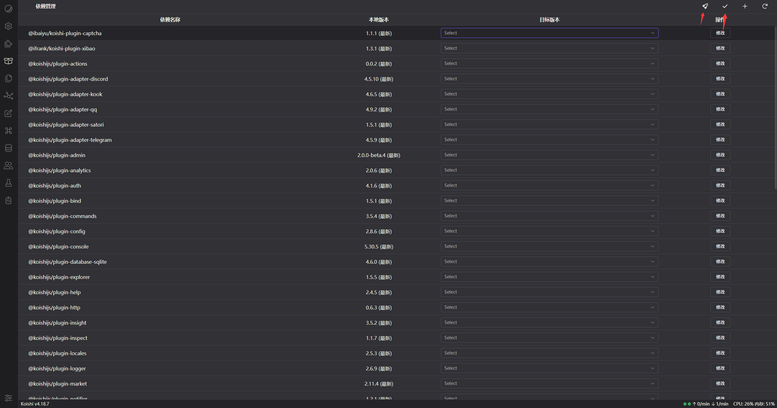Open version select for plugin-console

pos(549,246)
